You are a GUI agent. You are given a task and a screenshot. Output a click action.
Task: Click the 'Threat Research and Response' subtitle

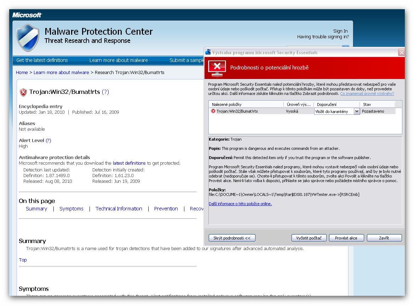point(87,41)
